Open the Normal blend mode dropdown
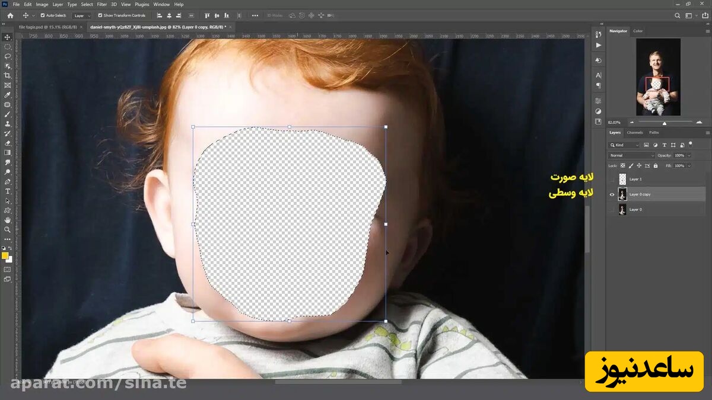This screenshot has width=712, height=400. 631,155
